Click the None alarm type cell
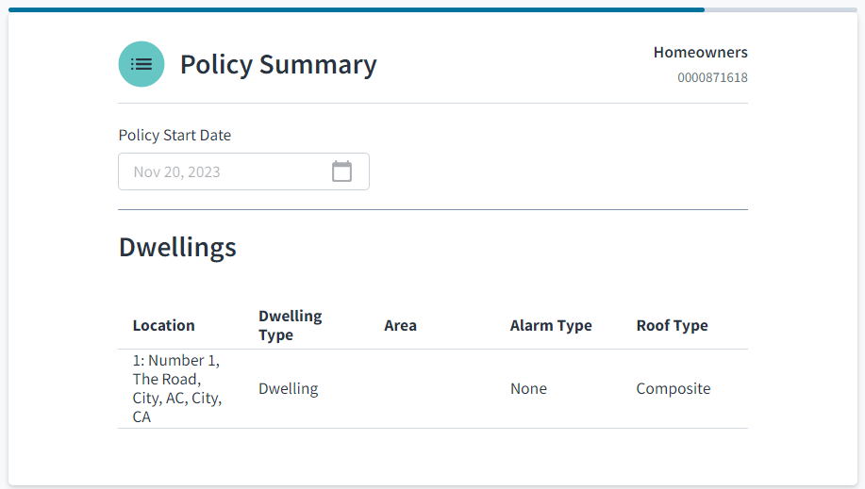This screenshot has width=865, height=489. point(528,389)
